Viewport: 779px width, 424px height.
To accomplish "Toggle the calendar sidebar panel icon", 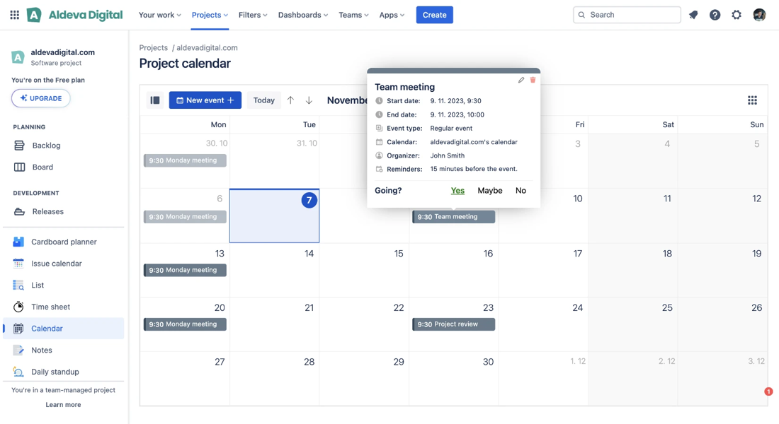I will [155, 100].
